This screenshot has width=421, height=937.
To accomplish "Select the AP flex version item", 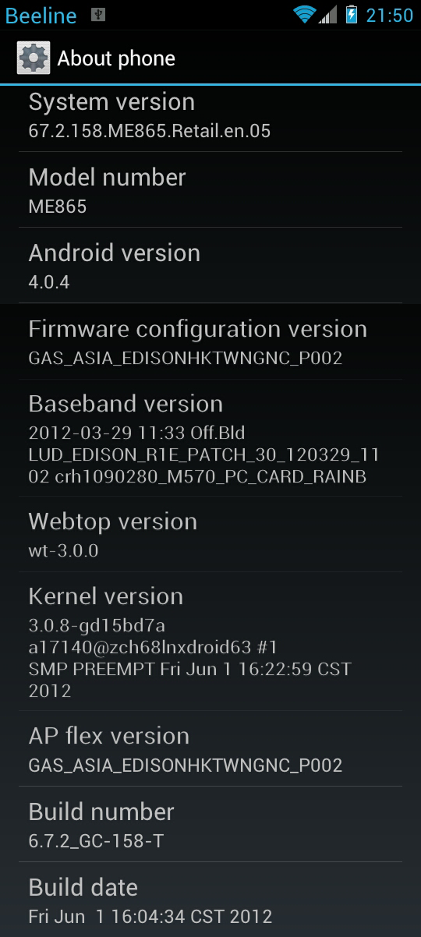I will 210,748.
